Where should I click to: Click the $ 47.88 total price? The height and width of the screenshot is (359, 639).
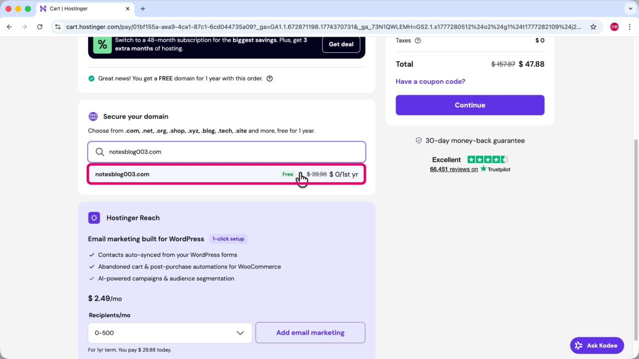pos(531,64)
